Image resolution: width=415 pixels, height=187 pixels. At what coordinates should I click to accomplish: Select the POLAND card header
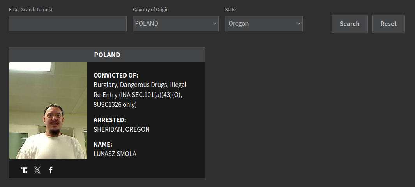click(107, 55)
